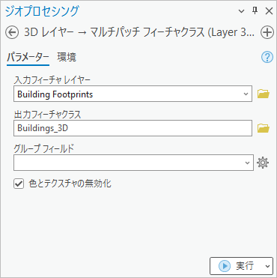Click the 3D レイヤー → マルチパッチ tool title

pyautogui.click(x=139, y=33)
